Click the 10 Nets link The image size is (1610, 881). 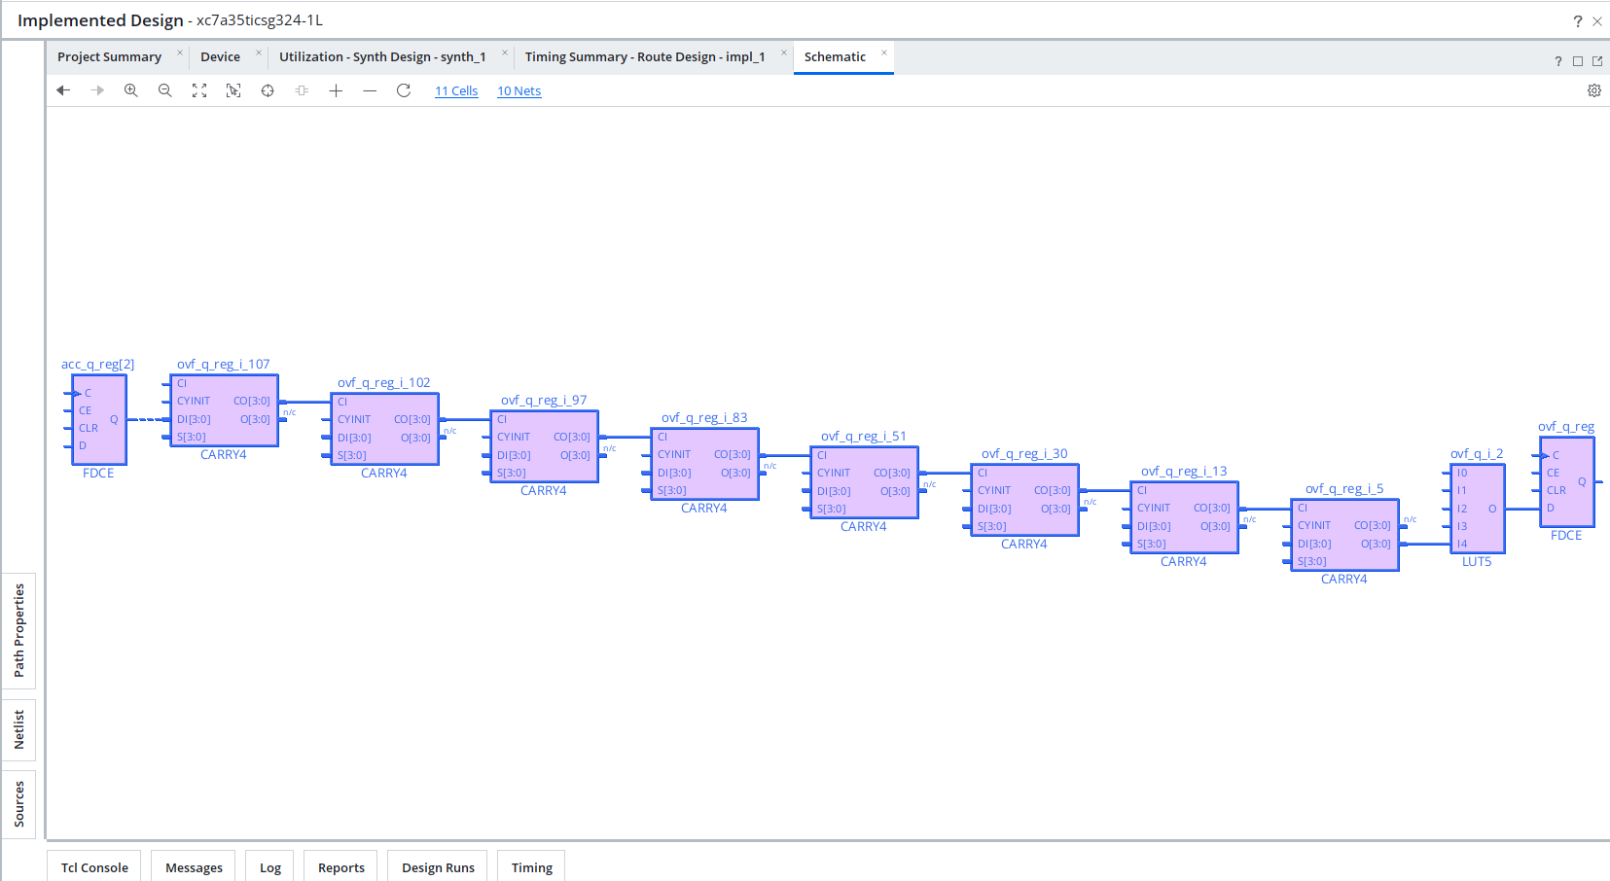(x=519, y=91)
